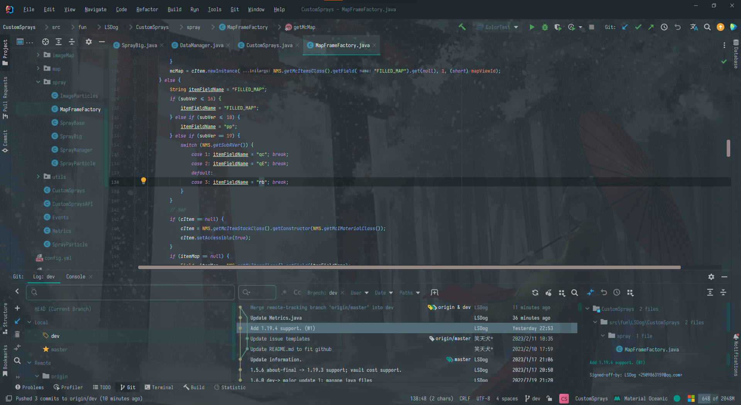Open the ColorTest run configuration dropdown

click(x=497, y=27)
